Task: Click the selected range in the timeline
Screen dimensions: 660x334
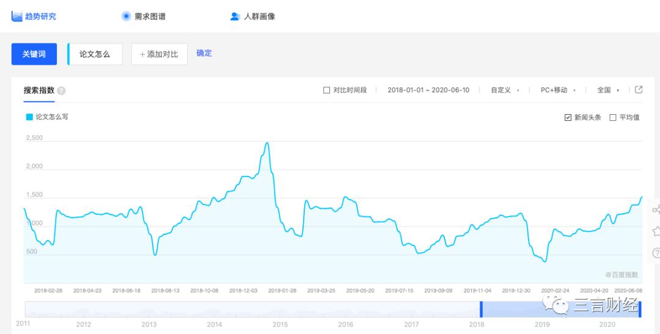Action: [x=560, y=309]
